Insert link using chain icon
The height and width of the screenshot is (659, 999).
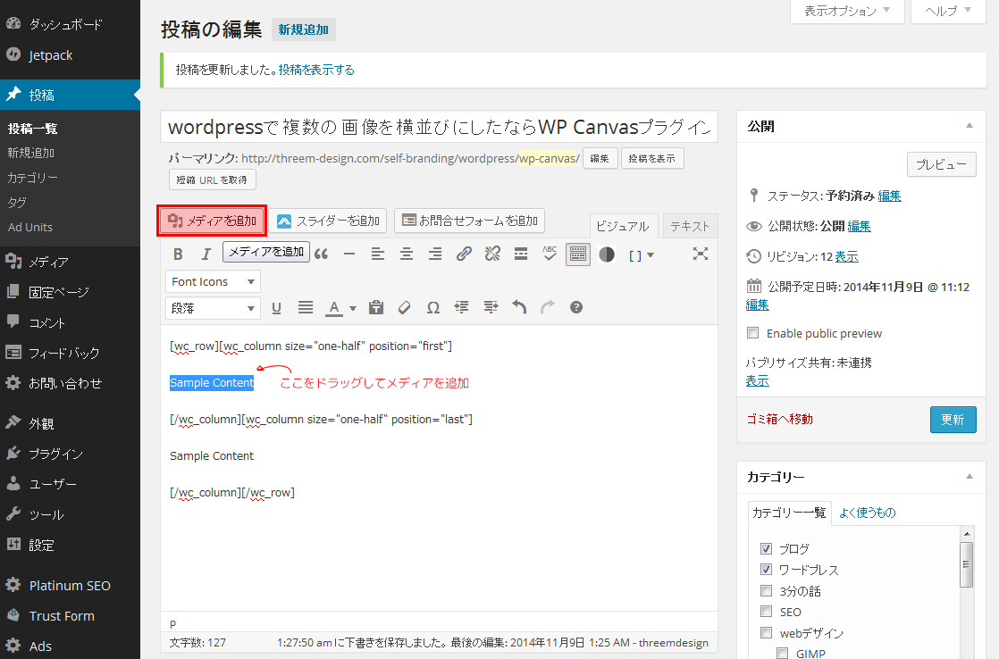[464, 254]
